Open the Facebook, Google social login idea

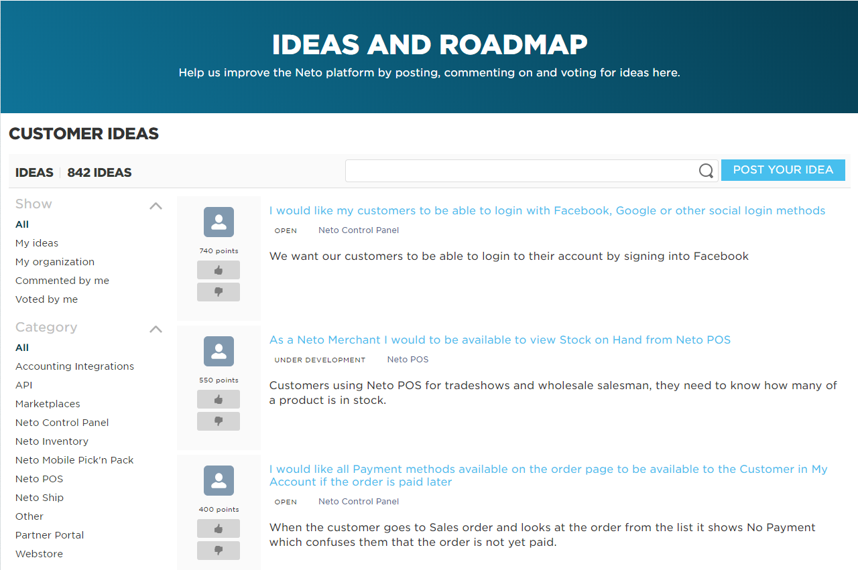548,210
